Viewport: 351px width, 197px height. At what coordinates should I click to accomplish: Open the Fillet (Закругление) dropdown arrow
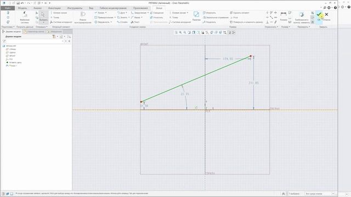tap(148, 13)
